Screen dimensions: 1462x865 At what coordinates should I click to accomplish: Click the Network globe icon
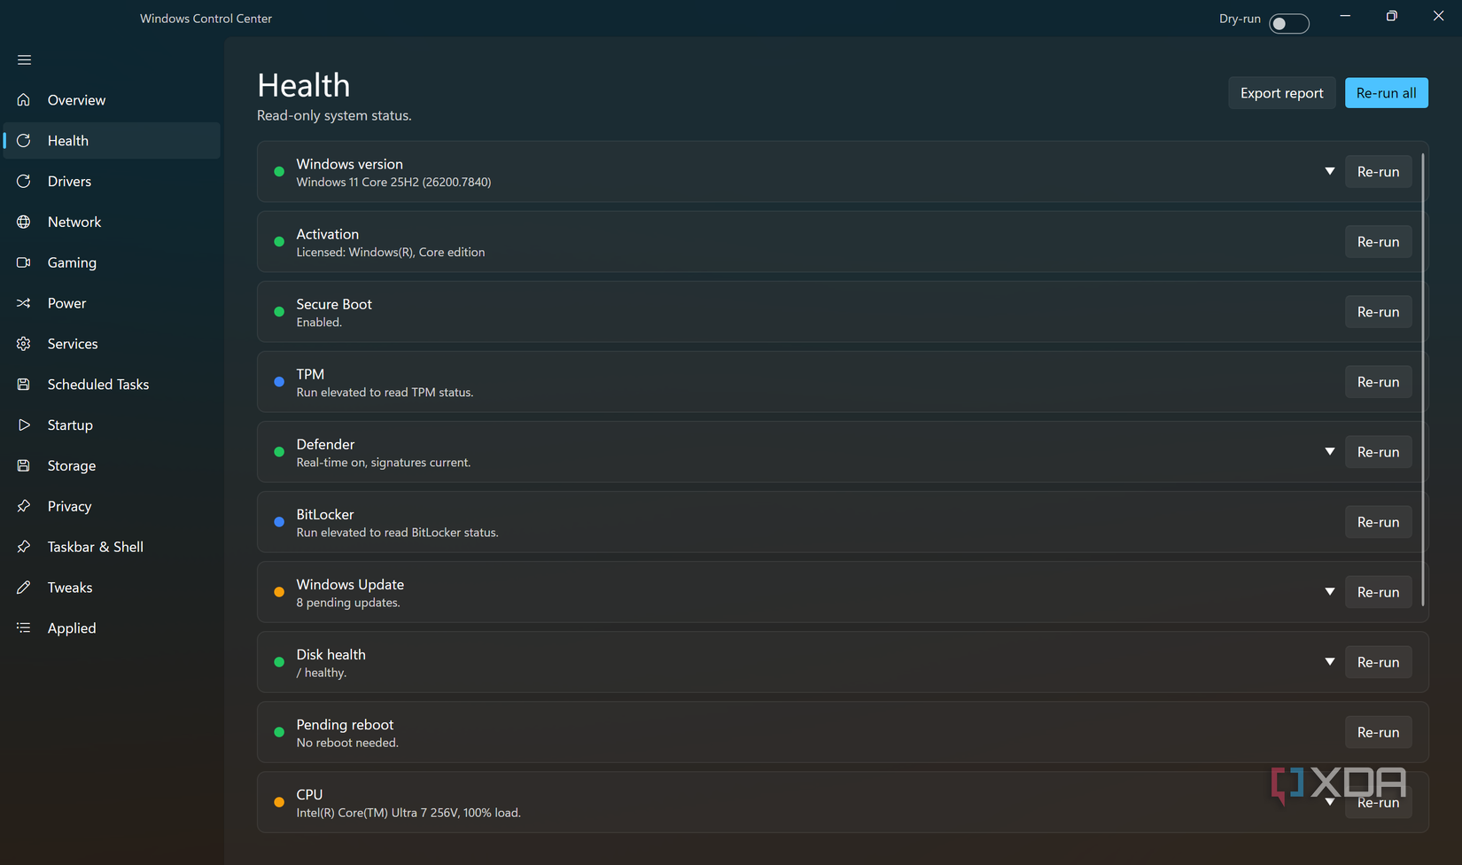pyautogui.click(x=24, y=222)
